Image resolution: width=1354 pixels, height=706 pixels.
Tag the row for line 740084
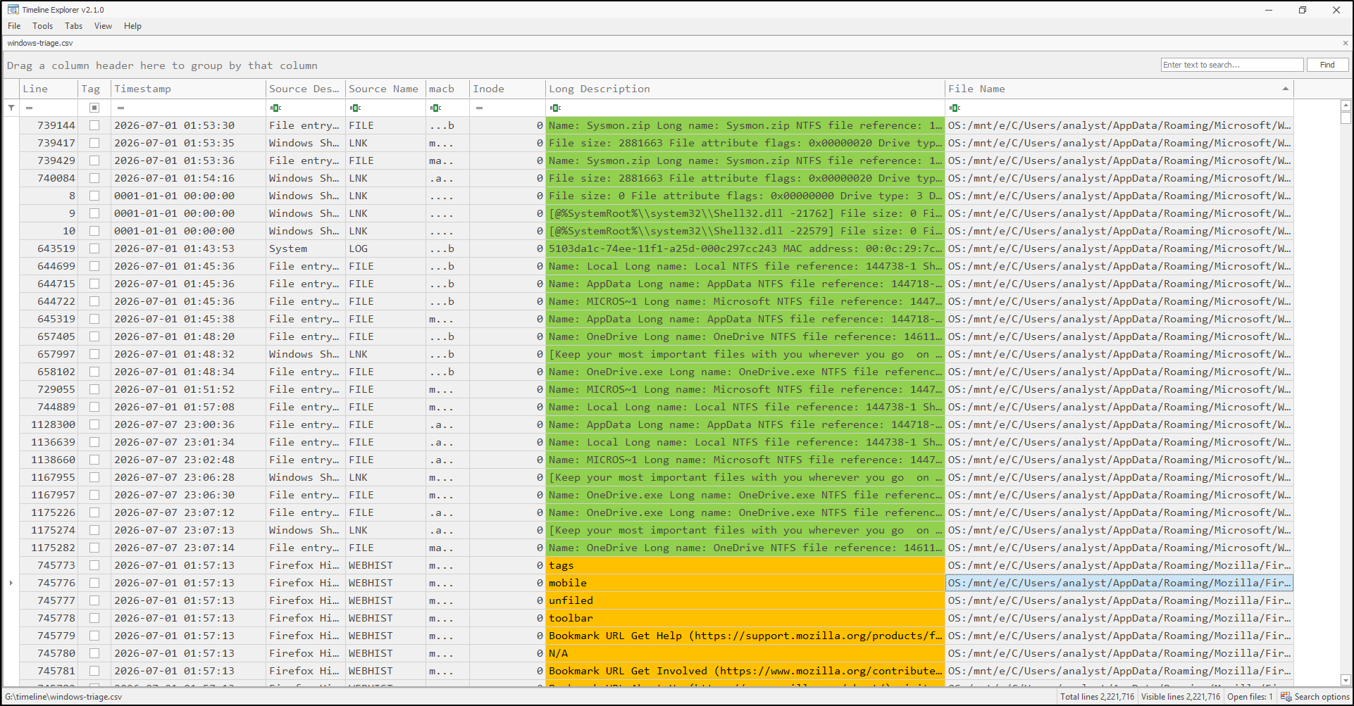[x=94, y=178]
